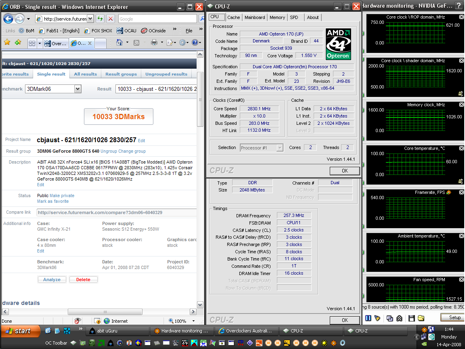Go to the Home page in IE
This screenshot has height=349, width=465.
click(x=119, y=42)
